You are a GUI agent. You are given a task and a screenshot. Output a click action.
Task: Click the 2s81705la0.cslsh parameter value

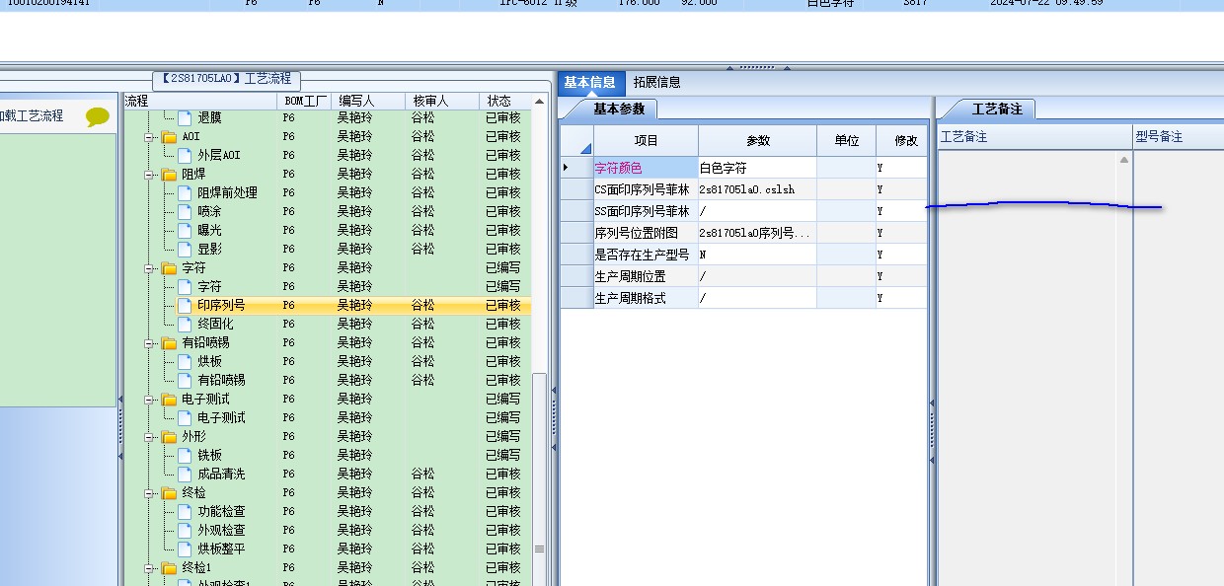coord(757,189)
